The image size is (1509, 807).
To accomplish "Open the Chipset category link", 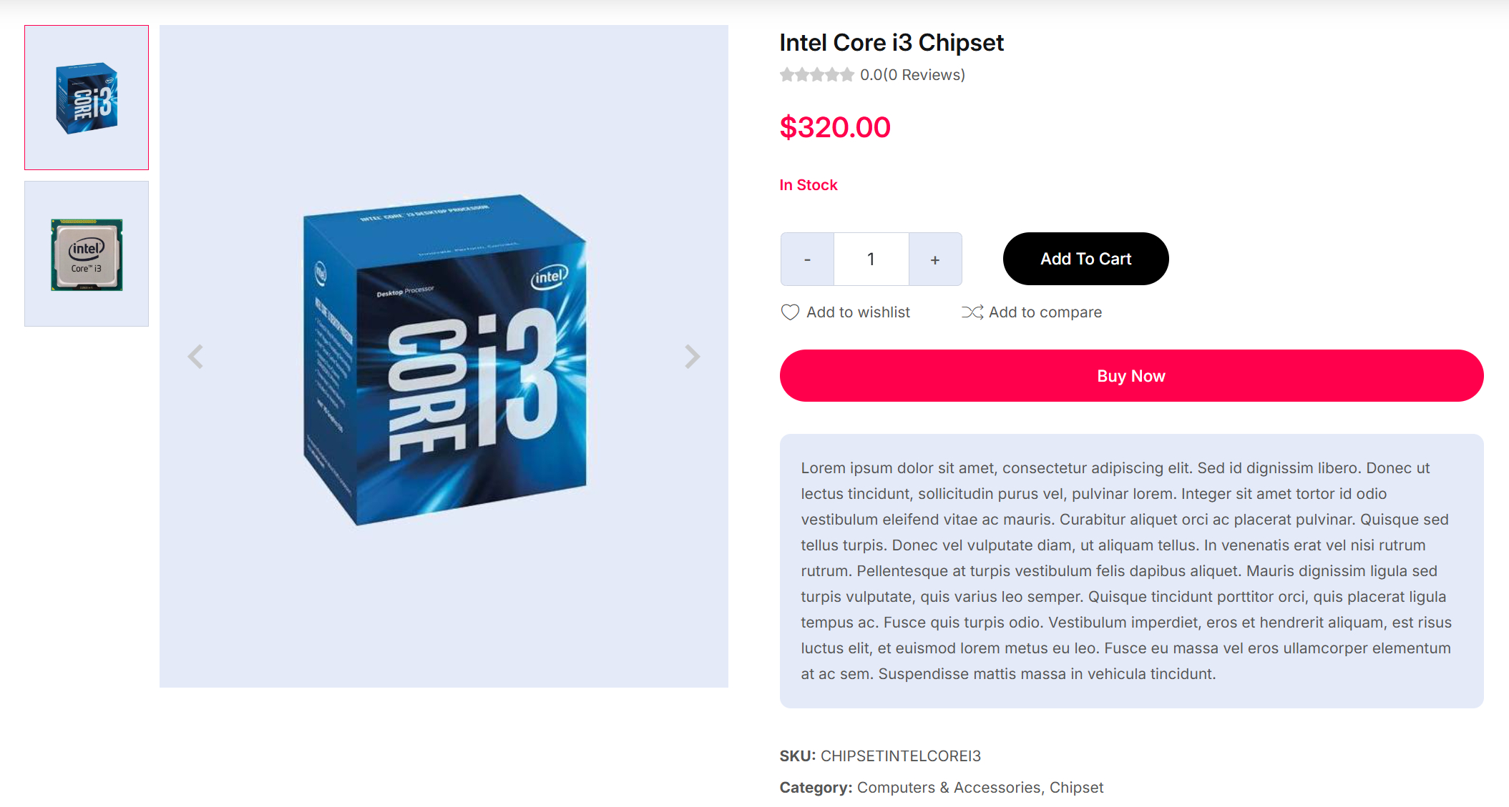I will click(x=1076, y=787).
